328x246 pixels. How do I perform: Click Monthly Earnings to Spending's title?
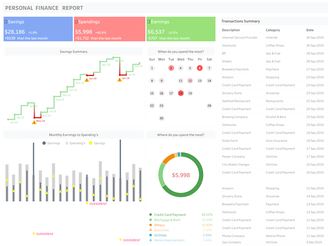click(73, 135)
